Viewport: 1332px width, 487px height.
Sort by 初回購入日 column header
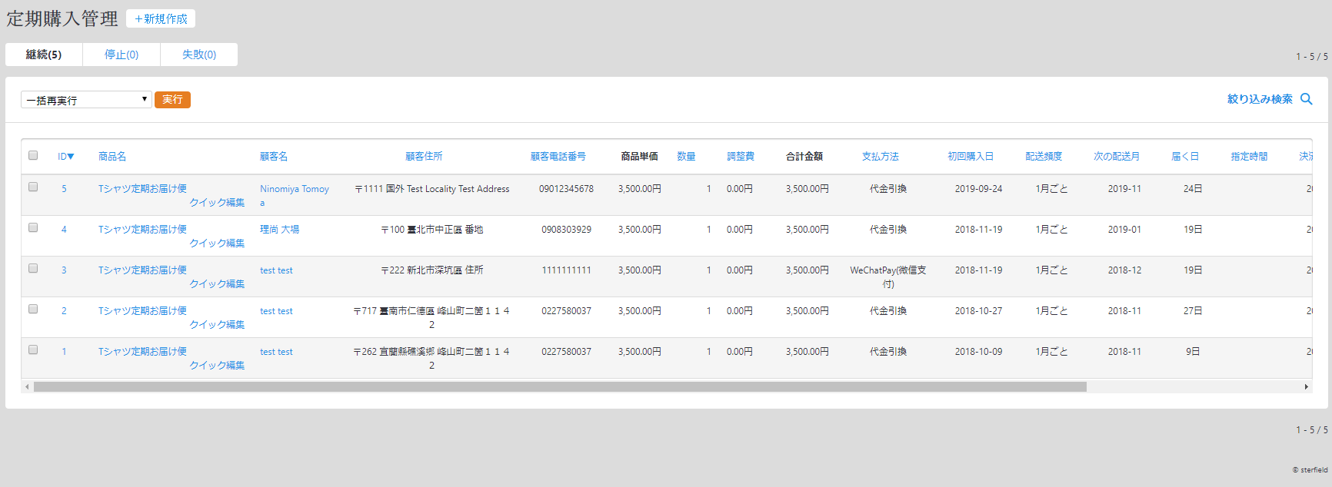(970, 157)
